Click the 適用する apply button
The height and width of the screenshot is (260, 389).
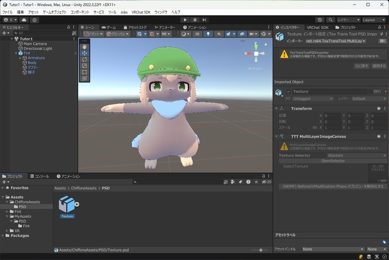pos(379,66)
